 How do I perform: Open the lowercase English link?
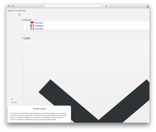27,38
